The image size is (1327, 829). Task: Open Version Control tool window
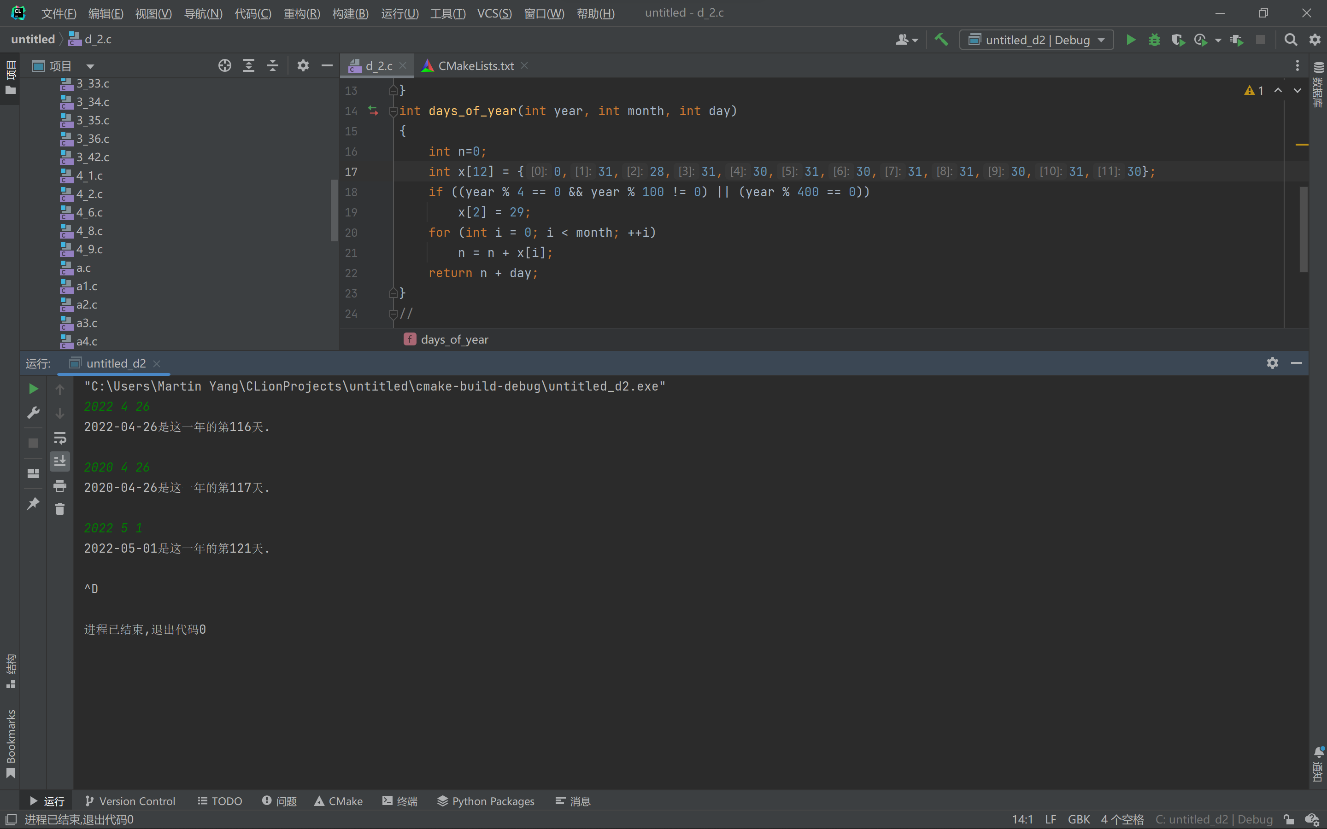pos(130,801)
